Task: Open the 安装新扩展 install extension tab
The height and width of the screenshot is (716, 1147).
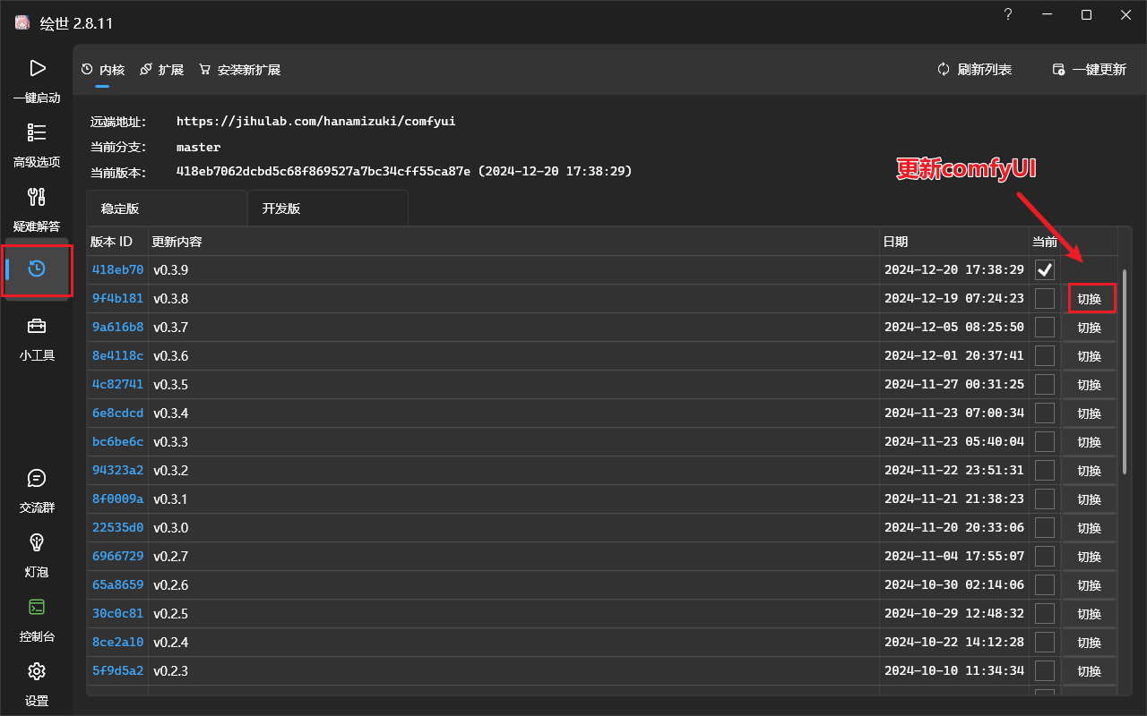Action: click(240, 70)
